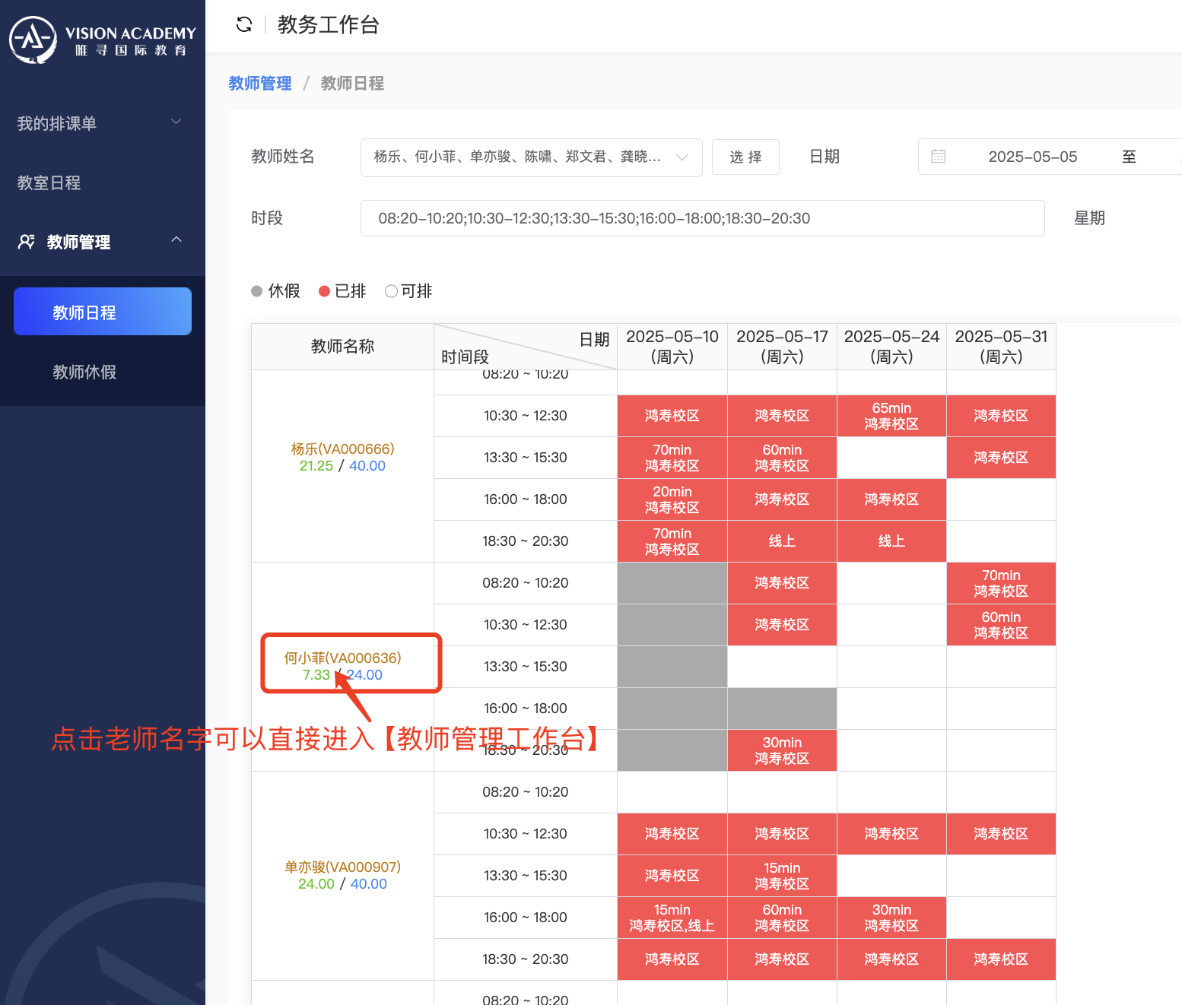
Task: Select 教师日程 submenu item
Action: (102, 312)
